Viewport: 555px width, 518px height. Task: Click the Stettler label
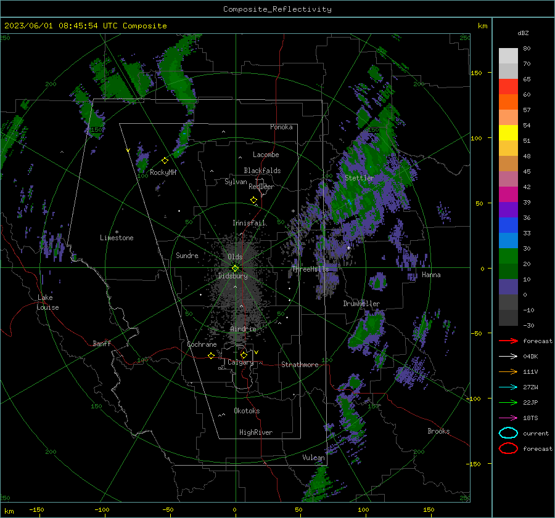pos(360,178)
